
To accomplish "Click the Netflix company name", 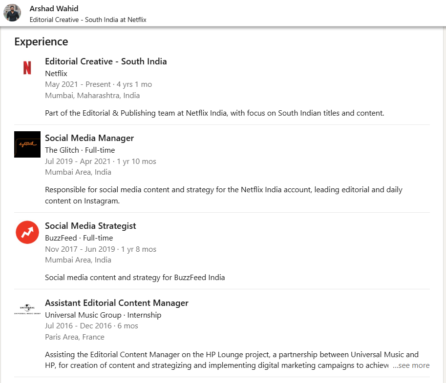I will pos(56,74).
